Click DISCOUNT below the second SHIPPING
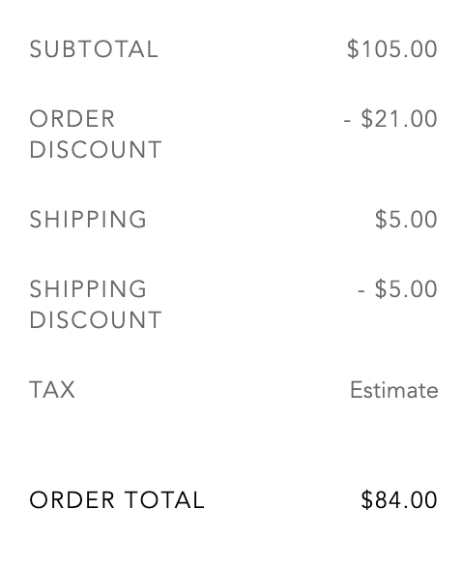Image resolution: width=462 pixels, height=569 pixels. pyautogui.click(x=96, y=319)
